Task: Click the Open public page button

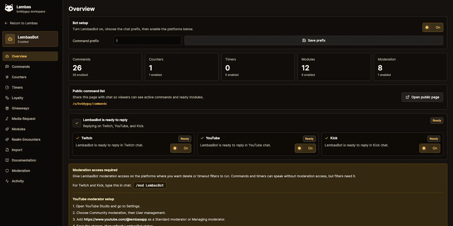Action: [422, 97]
